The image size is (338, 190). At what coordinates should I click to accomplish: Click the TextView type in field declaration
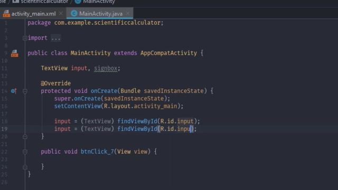tap(54, 68)
